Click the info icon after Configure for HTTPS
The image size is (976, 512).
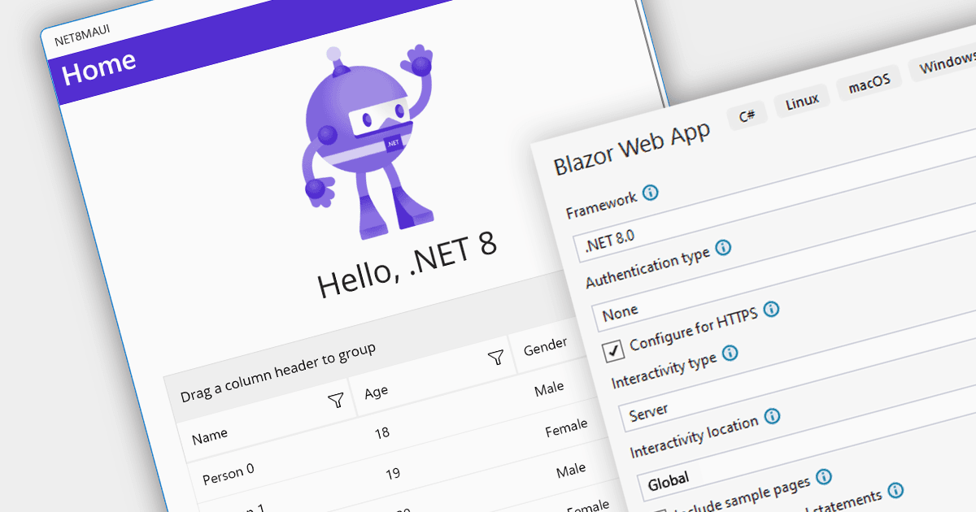[x=771, y=309]
